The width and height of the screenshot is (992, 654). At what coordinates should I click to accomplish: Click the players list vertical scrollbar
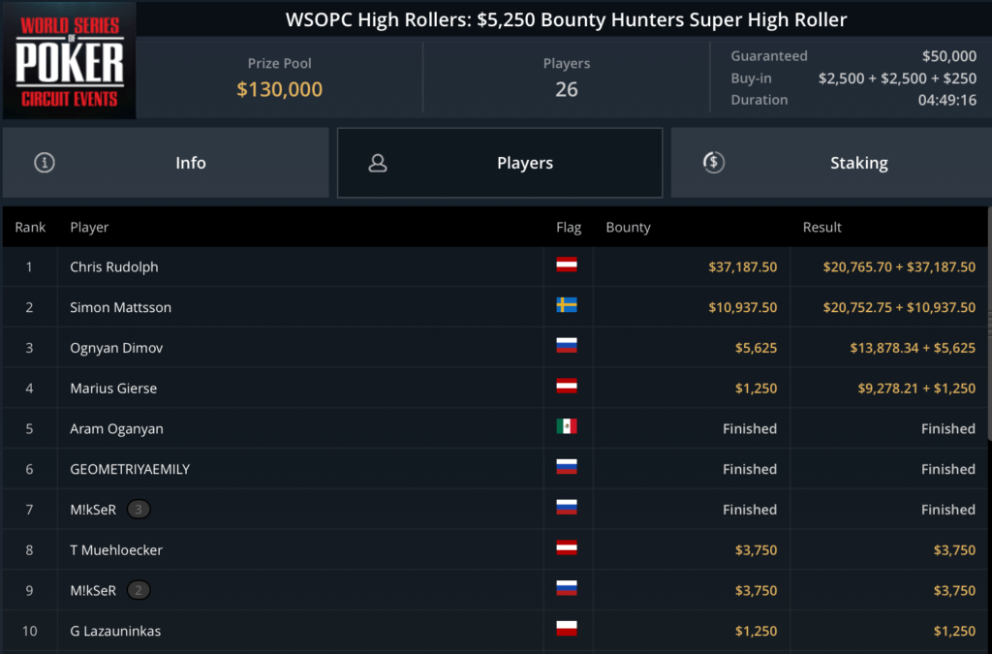tap(988, 291)
